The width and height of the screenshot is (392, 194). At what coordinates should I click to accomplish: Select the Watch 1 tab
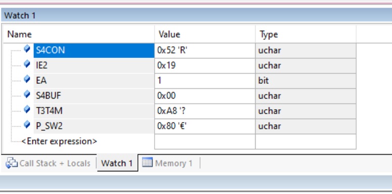pyautogui.click(x=117, y=163)
